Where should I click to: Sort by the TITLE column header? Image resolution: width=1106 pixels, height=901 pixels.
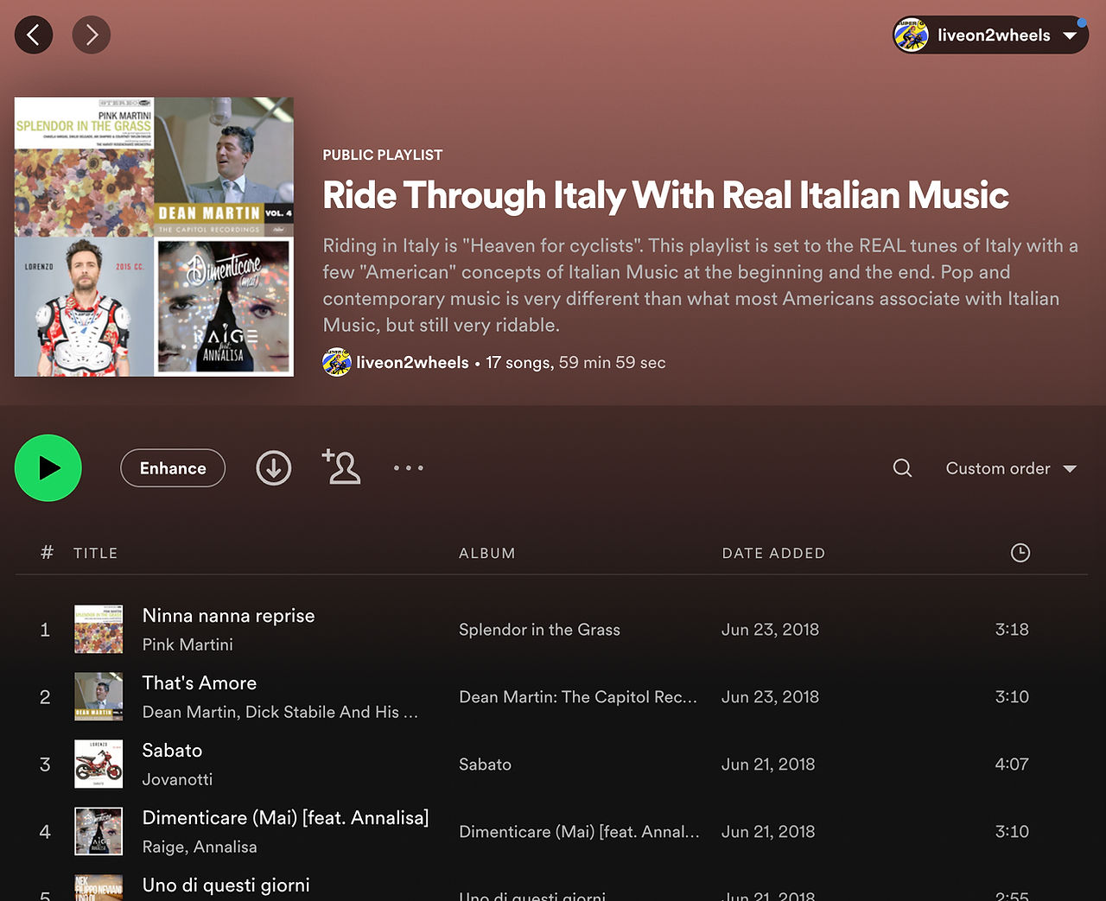[96, 553]
